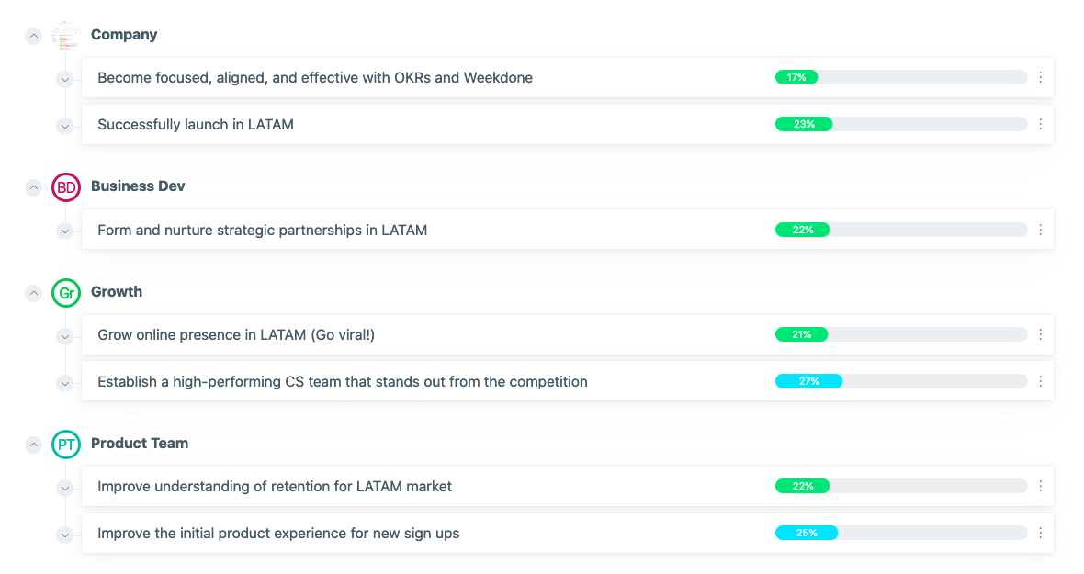Click the Growth Gr avatar icon

click(65, 293)
